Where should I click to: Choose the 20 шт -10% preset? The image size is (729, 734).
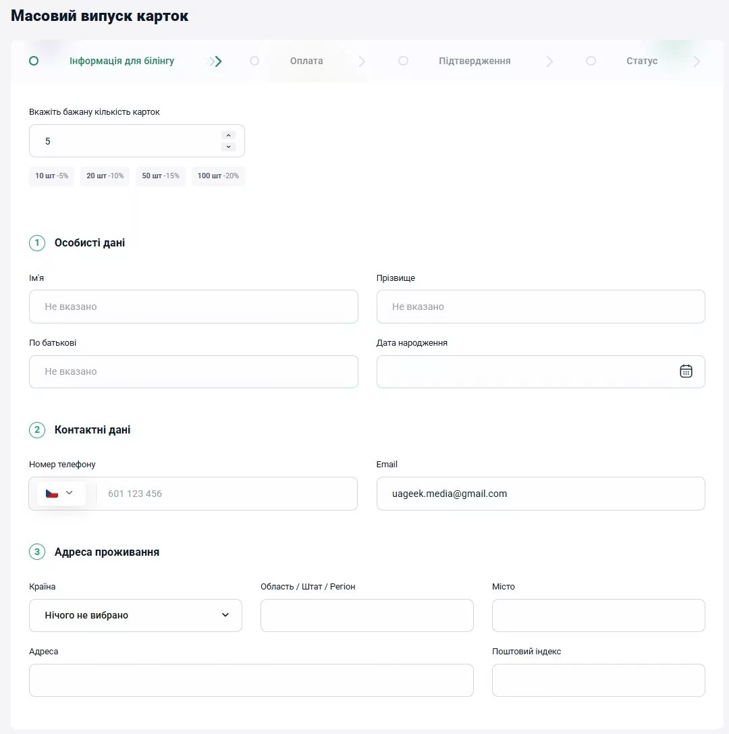pyautogui.click(x=105, y=176)
